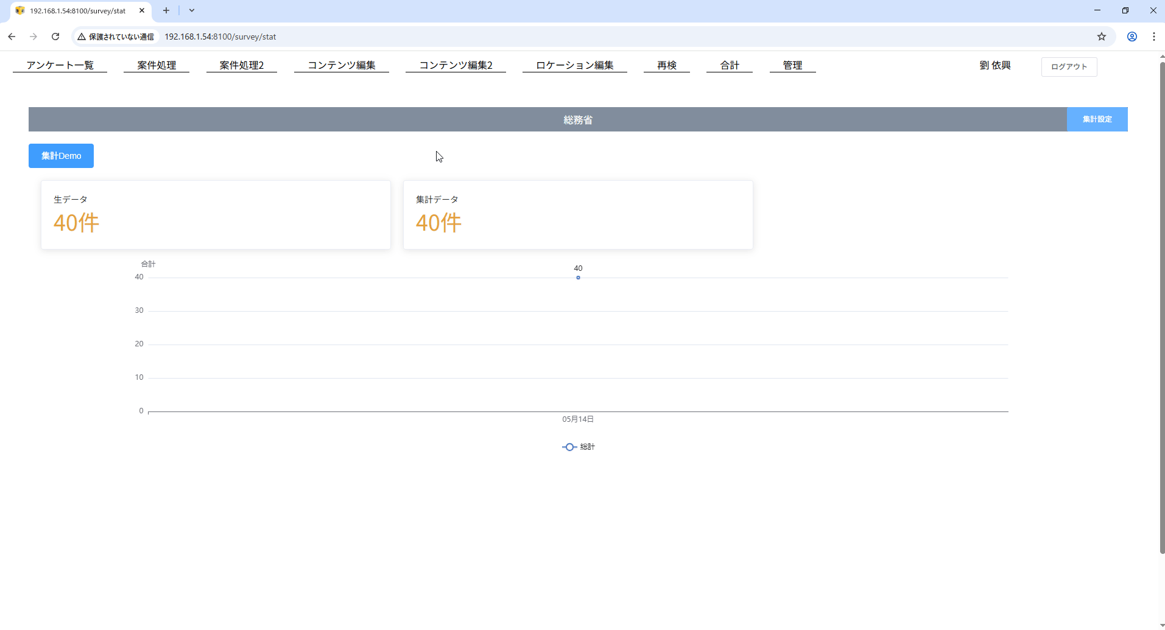Switch to the アンケート一覧 tab
The width and height of the screenshot is (1165, 630).
59,65
